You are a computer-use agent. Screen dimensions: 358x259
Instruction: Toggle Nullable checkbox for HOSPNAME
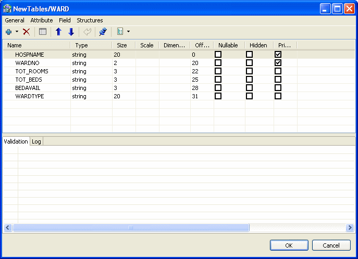tap(218, 55)
